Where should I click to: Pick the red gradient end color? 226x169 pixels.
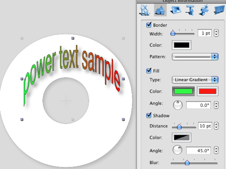click(207, 91)
